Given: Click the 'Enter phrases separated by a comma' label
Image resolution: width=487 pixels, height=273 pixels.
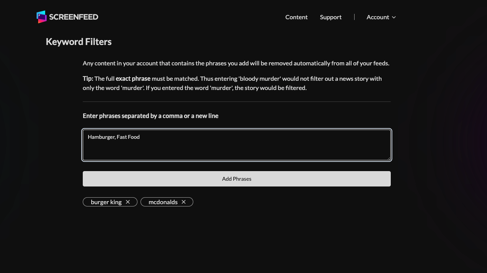Looking at the screenshot, I should coord(151,116).
